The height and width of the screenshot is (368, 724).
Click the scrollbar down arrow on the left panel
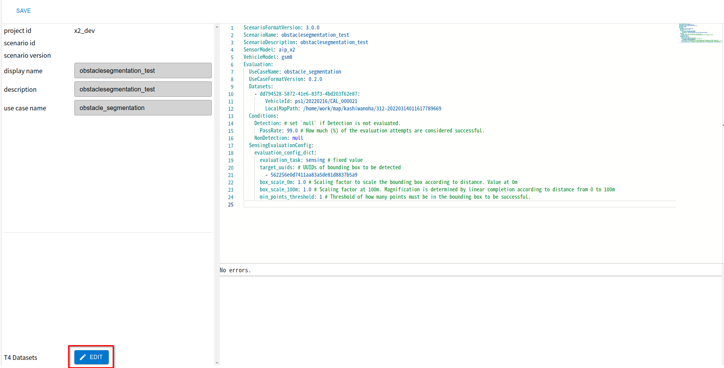(x=216, y=363)
